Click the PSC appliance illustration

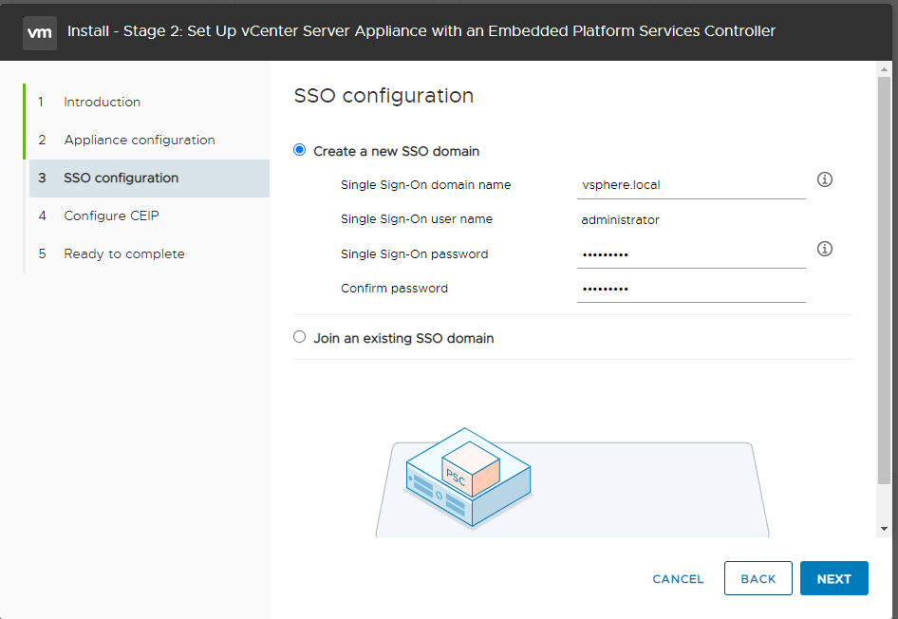click(469, 478)
